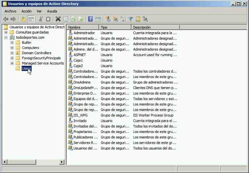Expand the Computers container
This screenshot has width=249, height=173.
[12, 48]
